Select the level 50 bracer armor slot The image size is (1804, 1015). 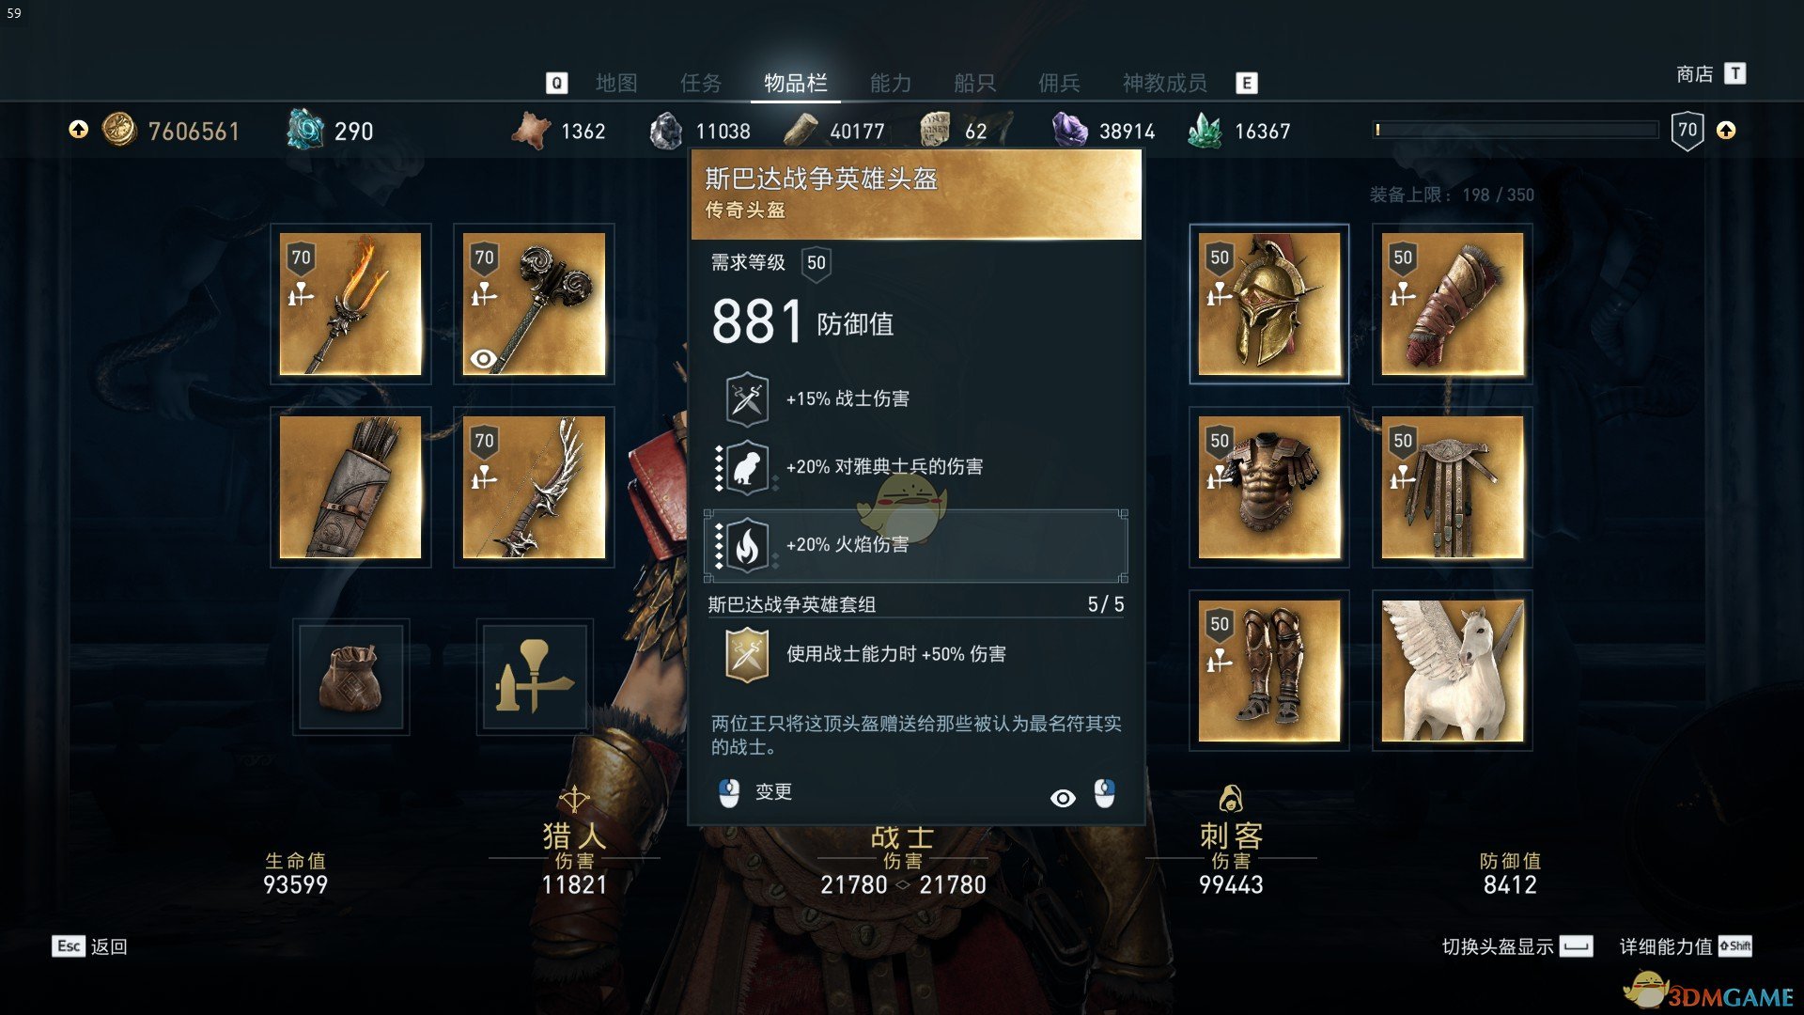[x=1453, y=304]
